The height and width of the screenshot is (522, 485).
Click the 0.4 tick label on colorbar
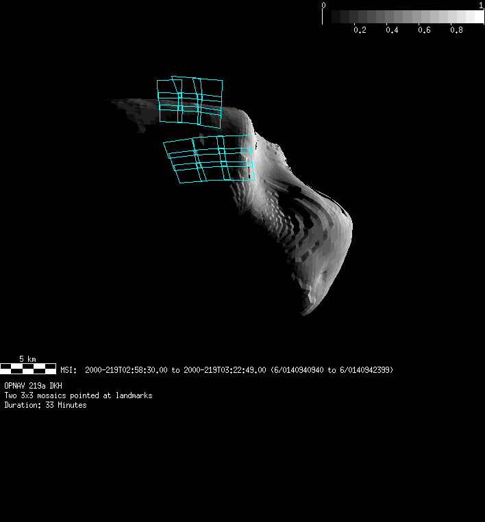[x=392, y=30]
